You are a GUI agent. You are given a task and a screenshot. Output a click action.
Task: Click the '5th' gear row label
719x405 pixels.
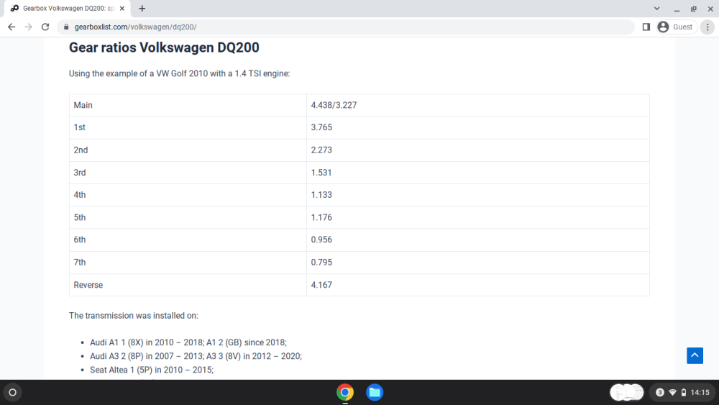click(x=80, y=217)
